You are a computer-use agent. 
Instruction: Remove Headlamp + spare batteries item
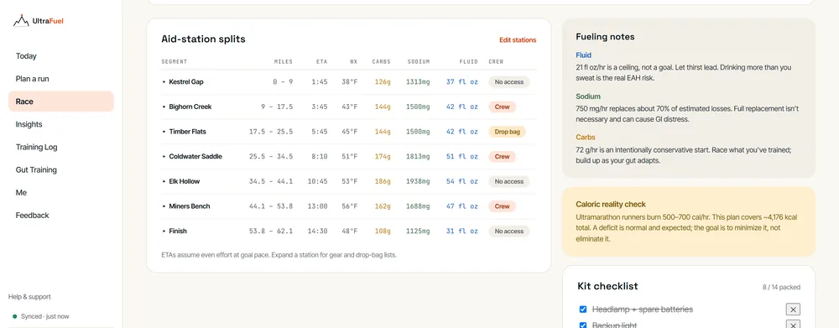(793, 310)
